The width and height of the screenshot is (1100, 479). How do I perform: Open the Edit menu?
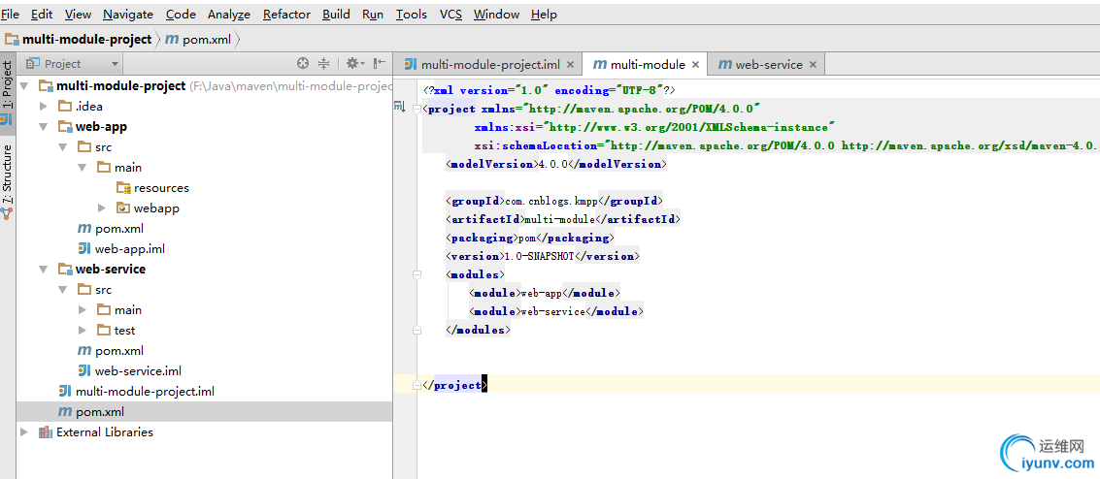[42, 14]
